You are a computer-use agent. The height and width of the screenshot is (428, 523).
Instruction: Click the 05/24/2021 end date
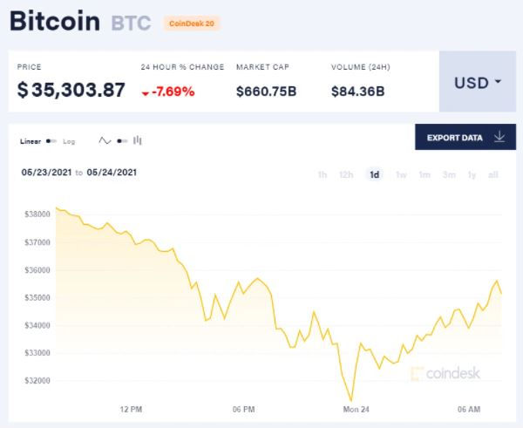click(x=112, y=173)
